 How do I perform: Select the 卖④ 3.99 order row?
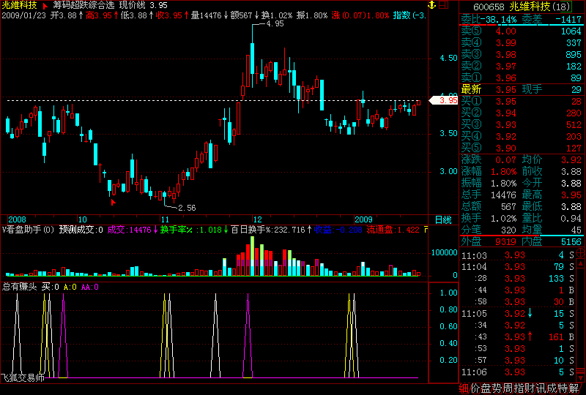pos(522,43)
